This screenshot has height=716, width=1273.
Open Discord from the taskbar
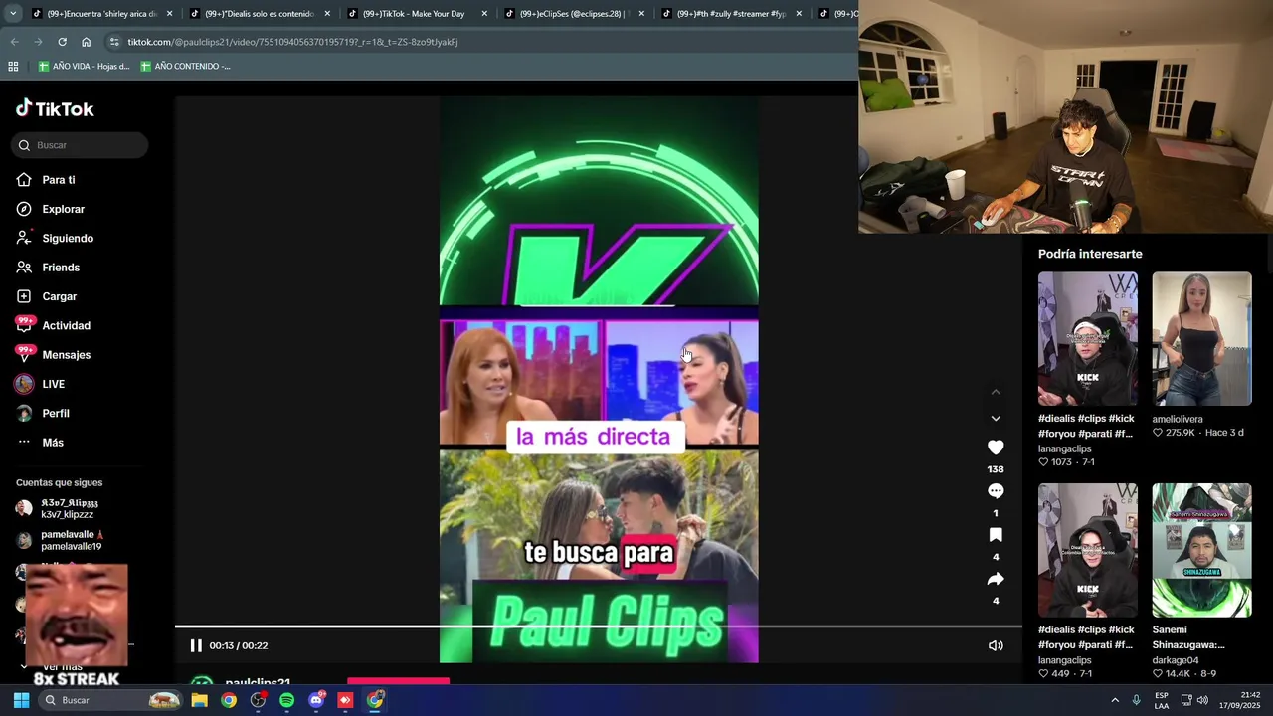(316, 700)
